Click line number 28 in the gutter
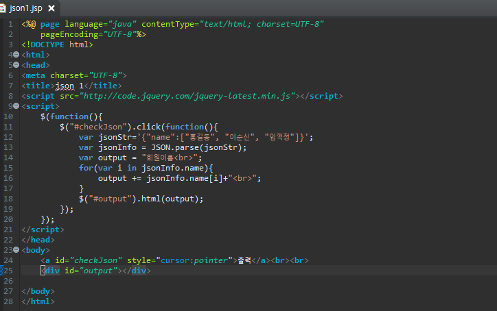The image size is (497, 311). [8, 301]
